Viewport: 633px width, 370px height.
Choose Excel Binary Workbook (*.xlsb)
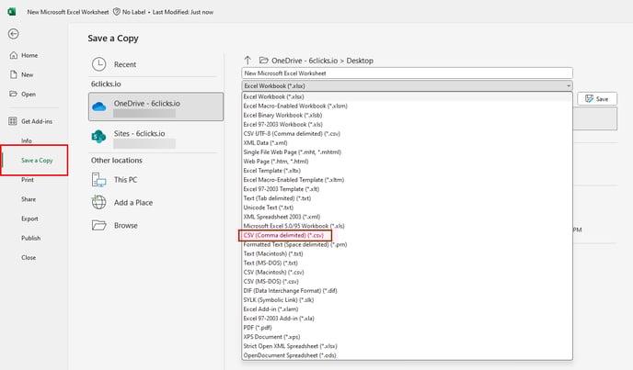click(x=407, y=116)
